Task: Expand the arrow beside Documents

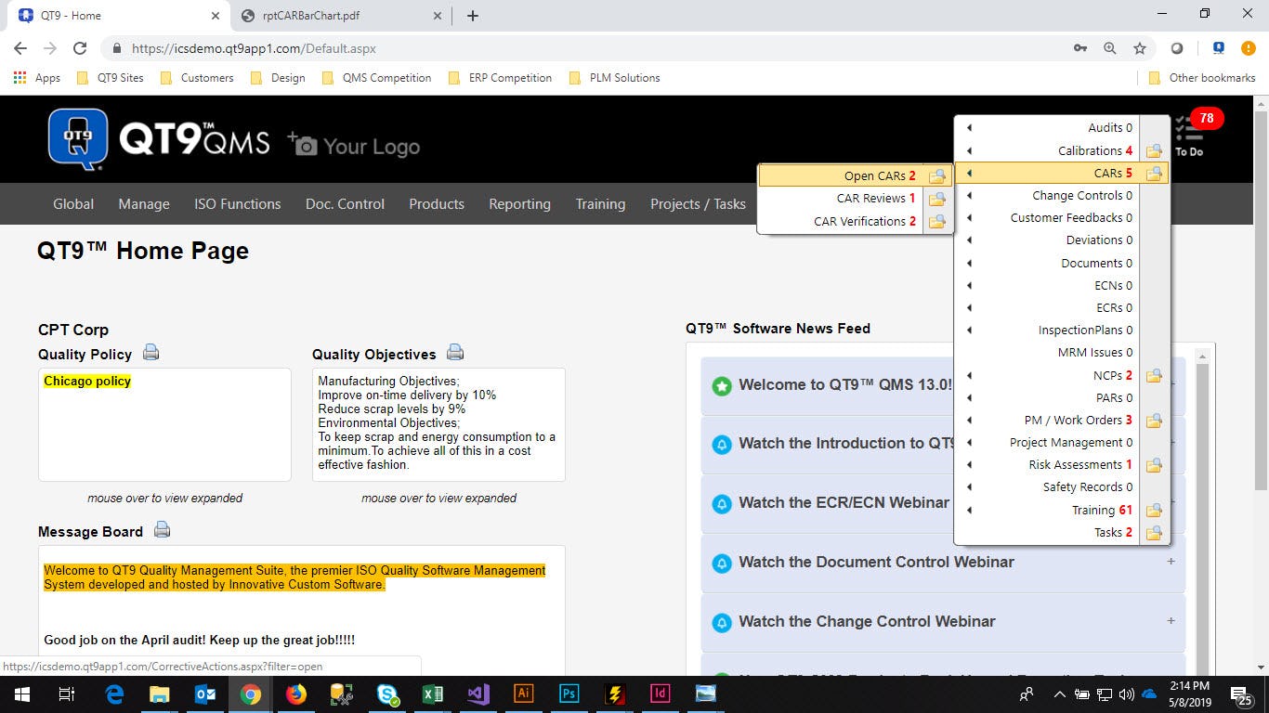Action: pyautogui.click(x=969, y=263)
